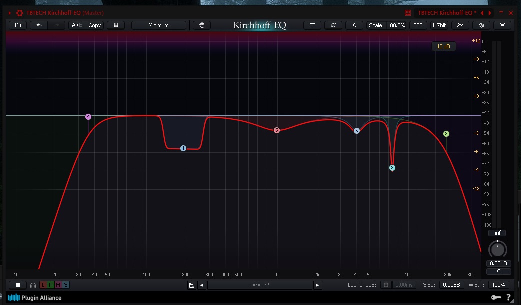Select next plugin with red right arrow

pos(490,13)
